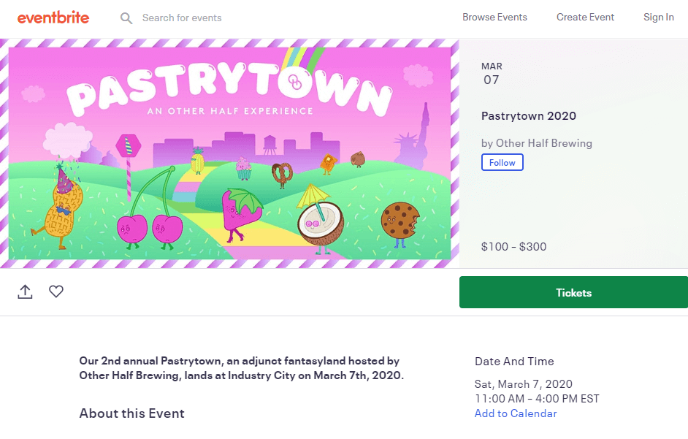Screen dimensions: 688x439
Task: Click the About this Event heading
Action: point(131,413)
